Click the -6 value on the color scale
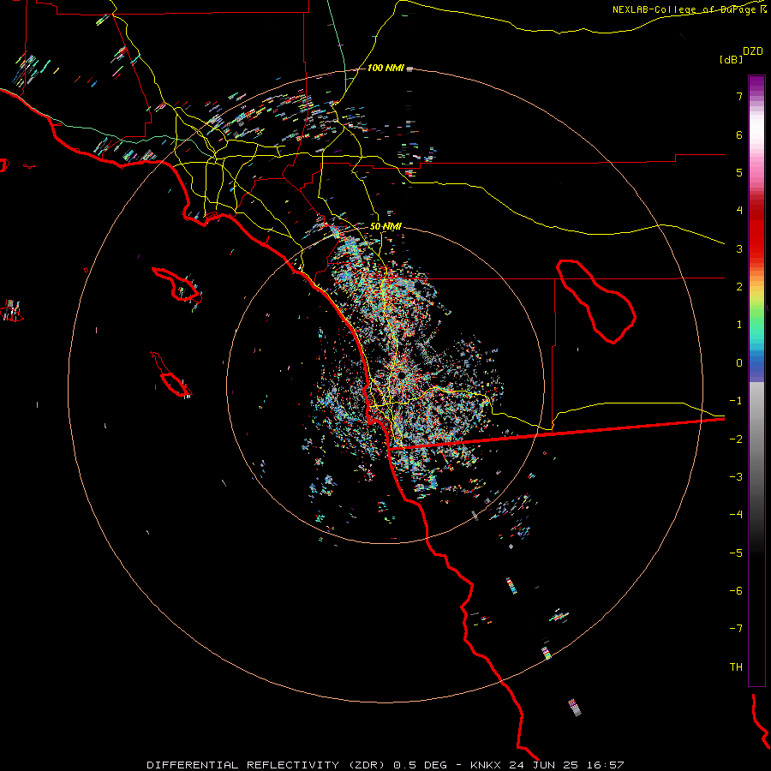Viewport: 771px width, 771px height. tap(736, 591)
